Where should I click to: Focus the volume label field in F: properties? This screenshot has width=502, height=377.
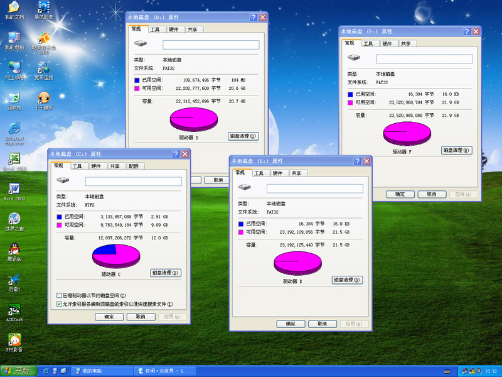pos(424,59)
